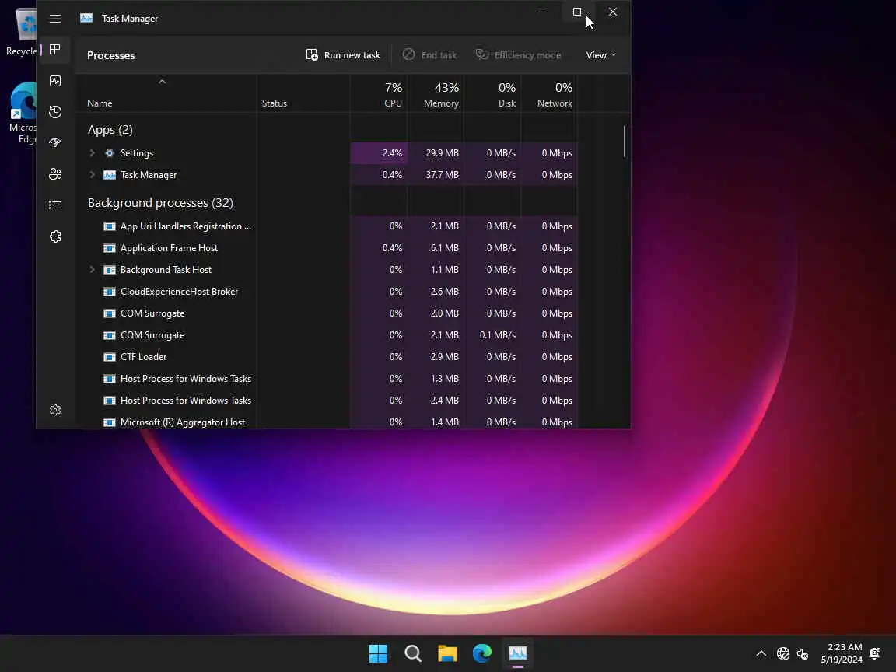
Task: Open Task Manager settings gear
Action: click(55, 410)
